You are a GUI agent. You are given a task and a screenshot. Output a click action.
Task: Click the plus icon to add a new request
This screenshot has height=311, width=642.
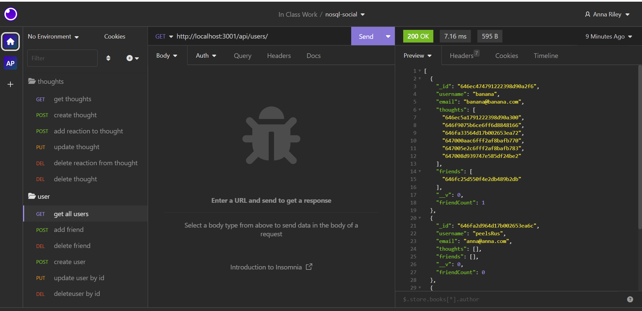coord(129,58)
